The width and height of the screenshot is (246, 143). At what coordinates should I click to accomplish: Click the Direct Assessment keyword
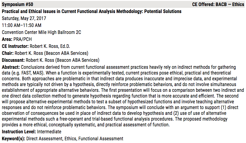[x=44, y=139]
